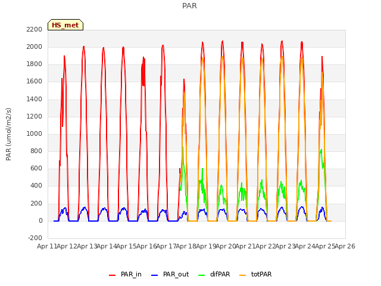Click the 1200 y-axis tick label
The height and width of the screenshot is (286, 381).
tap(35, 116)
